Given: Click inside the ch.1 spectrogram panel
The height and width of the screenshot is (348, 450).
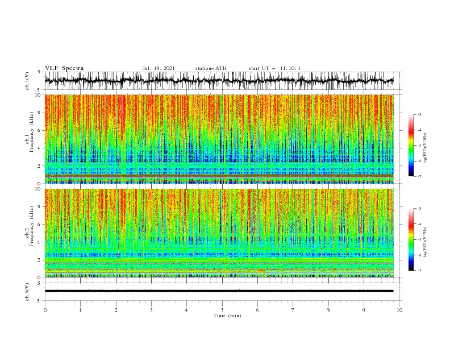Looking at the screenshot, I should (219, 139).
